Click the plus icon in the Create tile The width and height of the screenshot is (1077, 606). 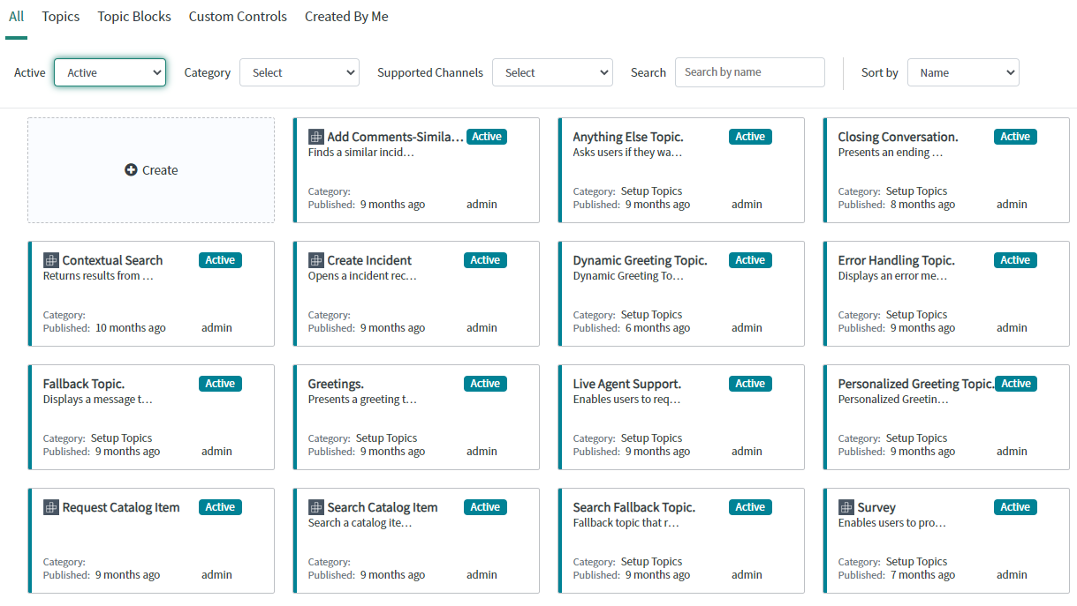point(131,170)
